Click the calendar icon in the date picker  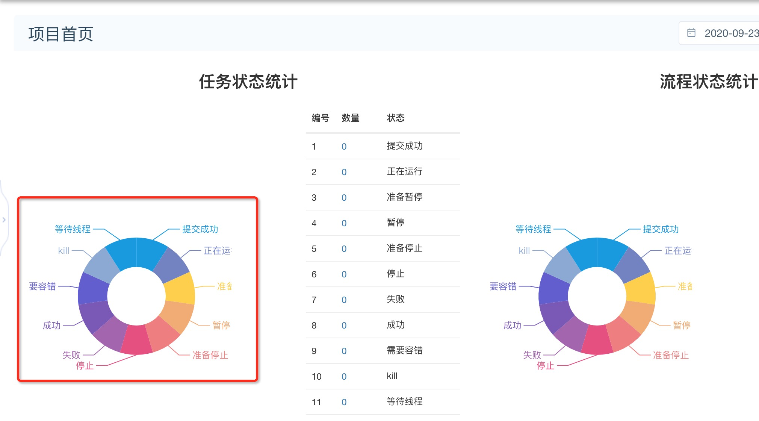[691, 33]
